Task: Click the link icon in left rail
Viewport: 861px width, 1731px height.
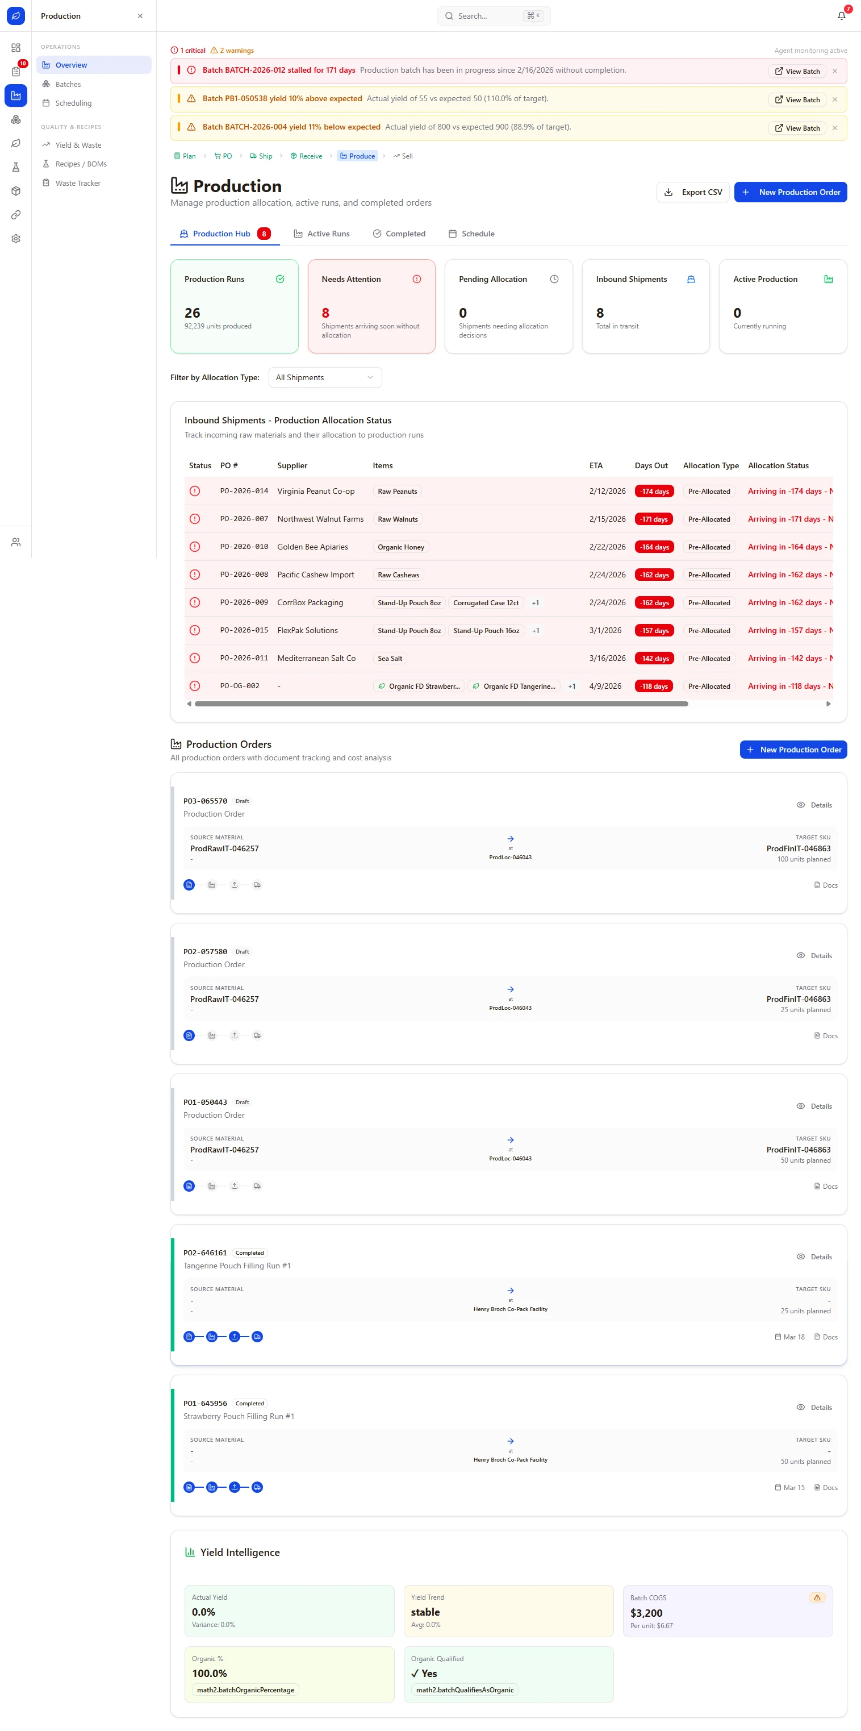Action: pos(15,215)
